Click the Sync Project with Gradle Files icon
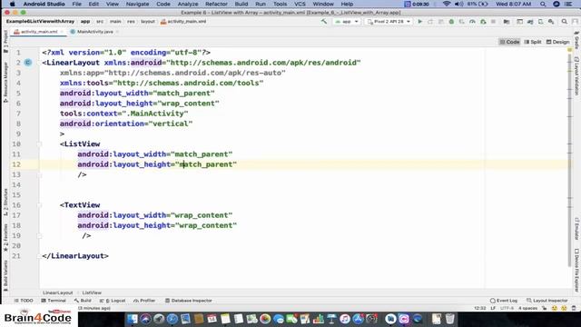This screenshot has height=327, width=581. coord(530,22)
